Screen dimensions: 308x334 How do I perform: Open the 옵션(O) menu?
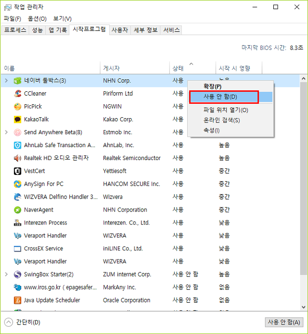pyautogui.click(x=37, y=19)
